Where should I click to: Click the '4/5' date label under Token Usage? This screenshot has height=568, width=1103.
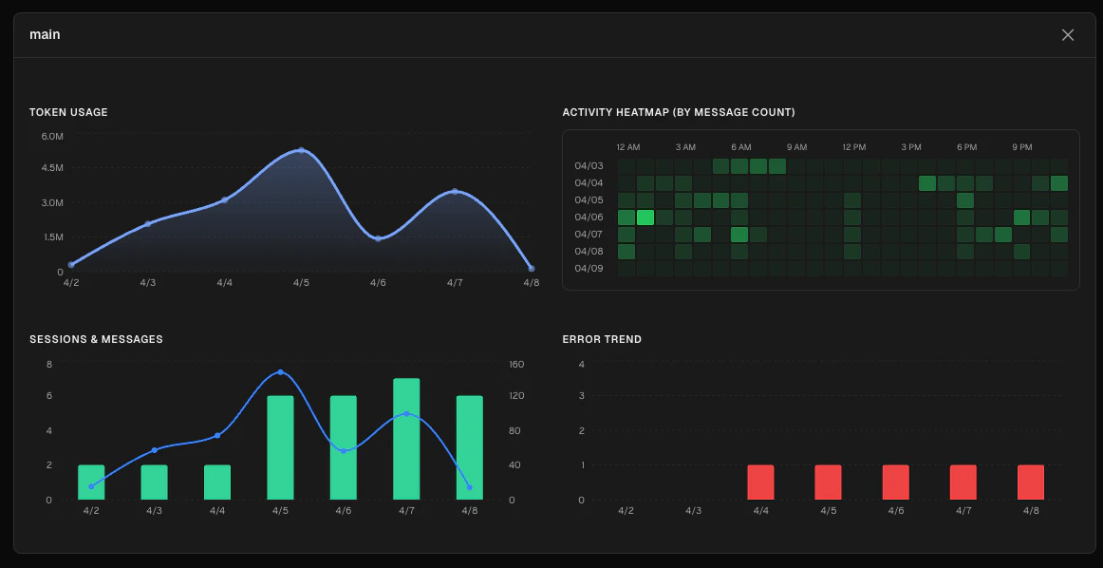tap(301, 283)
